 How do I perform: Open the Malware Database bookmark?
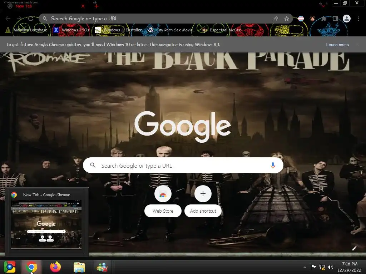pyautogui.click(x=26, y=30)
